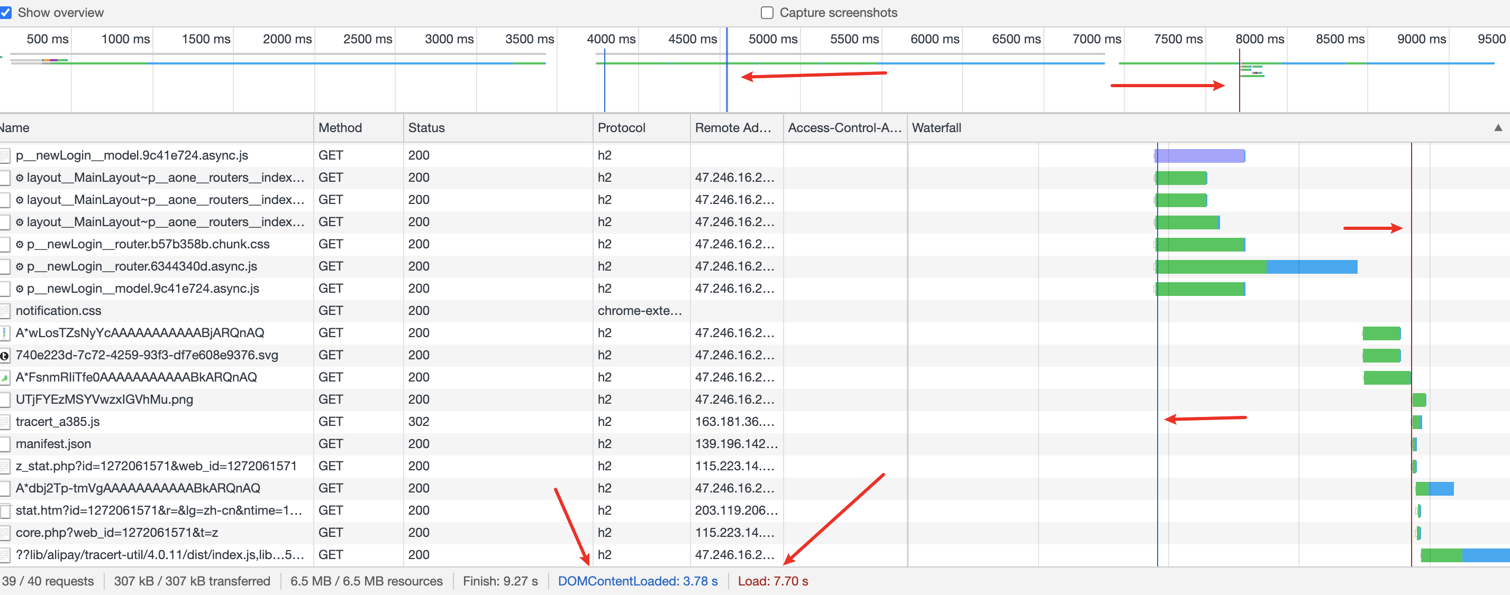1510x595 pixels.
Task: Click document icon beside notification.css
Action: pos(5,311)
